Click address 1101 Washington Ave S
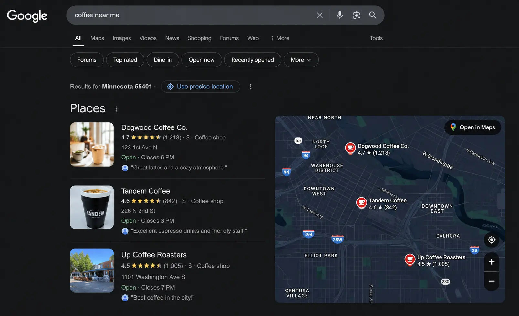The height and width of the screenshot is (316, 519). (x=153, y=277)
